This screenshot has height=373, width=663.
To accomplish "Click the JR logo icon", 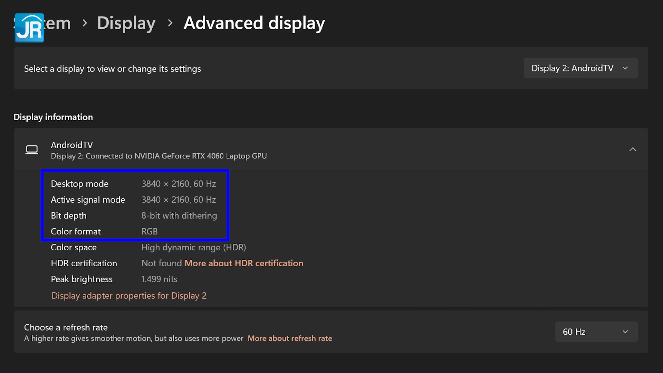I will pyautogui.click(x=29, y=28).
